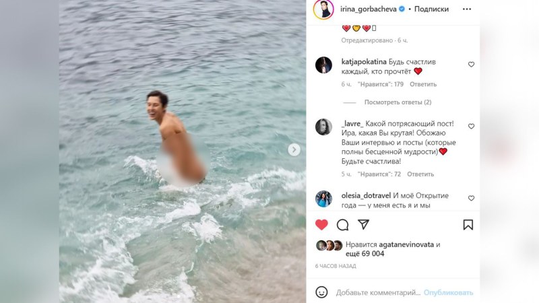This screenshot has width=539, height=303.
Task: Click the Добавьте комментарий input field
Action: point(378,293)
